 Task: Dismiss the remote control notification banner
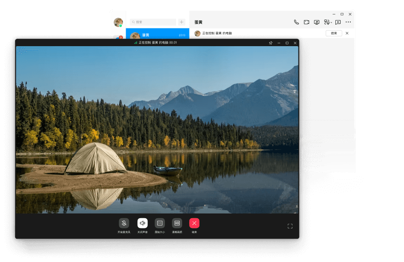click(347, 33)
